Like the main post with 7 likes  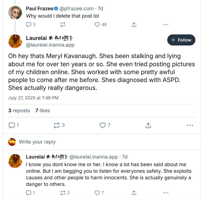coord(102,125)
